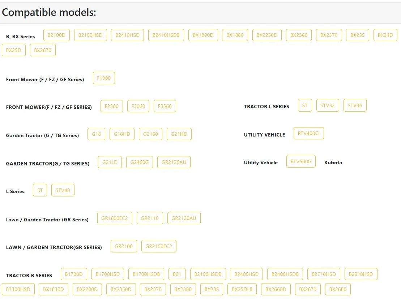
Task: Choose the BX1880 model tag
Action: (235, 35)
